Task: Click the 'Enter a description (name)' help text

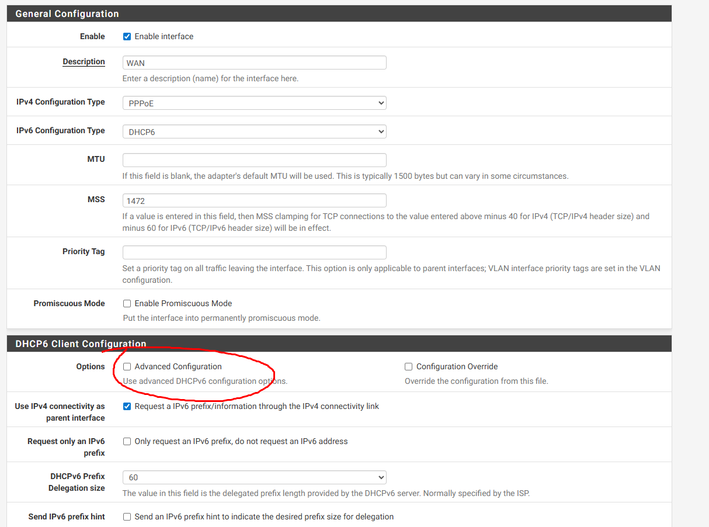Action: tap(210, 78)
